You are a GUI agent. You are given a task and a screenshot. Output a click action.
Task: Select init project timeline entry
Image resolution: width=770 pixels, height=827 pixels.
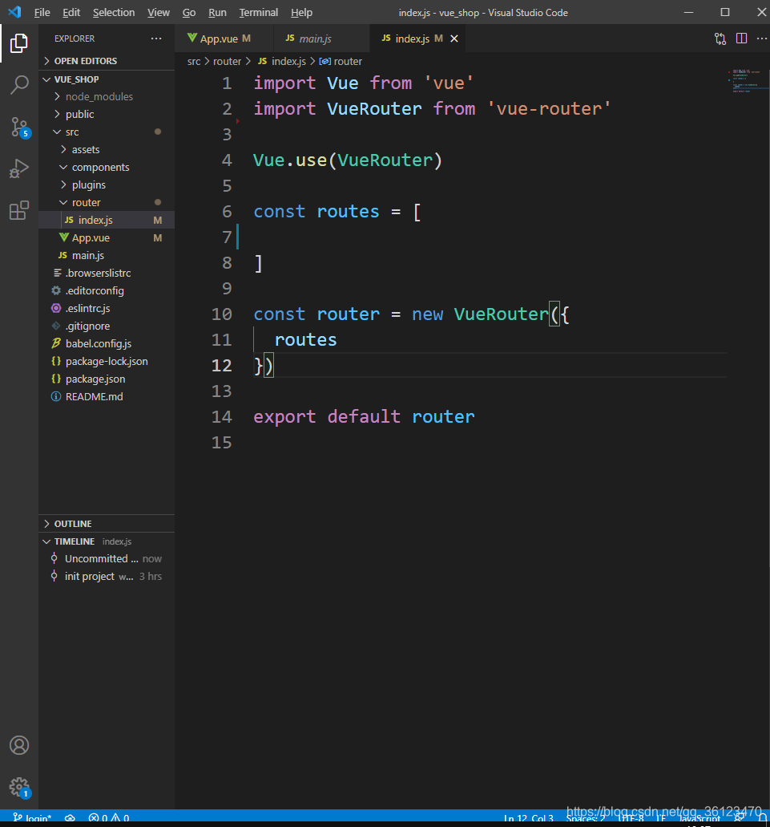coord(107,577)
